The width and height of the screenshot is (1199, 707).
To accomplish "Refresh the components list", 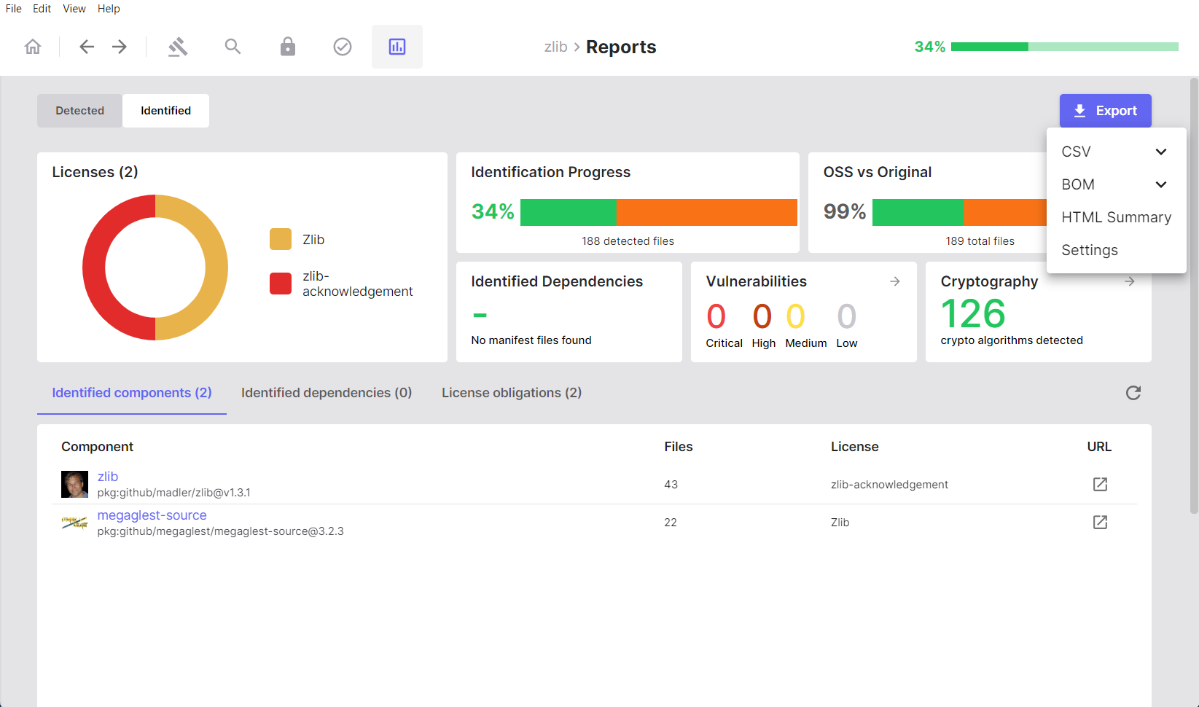I will point(1133,393).
